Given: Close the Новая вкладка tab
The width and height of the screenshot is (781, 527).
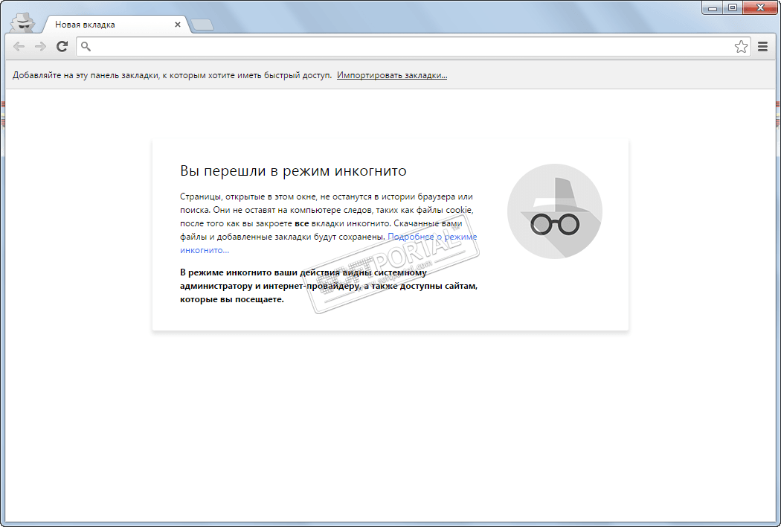Looking at the screenshot, I should 177,25.
